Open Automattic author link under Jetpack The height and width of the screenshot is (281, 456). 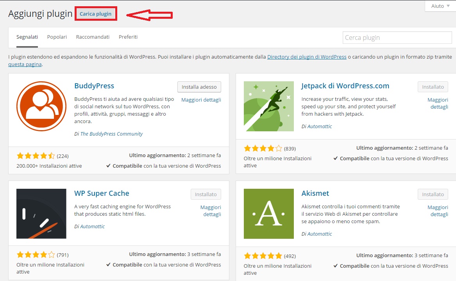[x=320, y=126]
